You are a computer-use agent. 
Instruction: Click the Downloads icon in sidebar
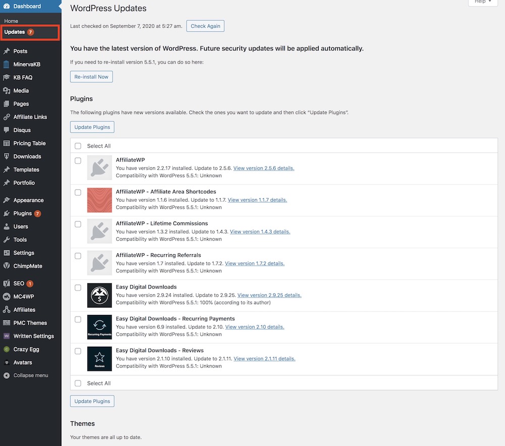point(7,156)
